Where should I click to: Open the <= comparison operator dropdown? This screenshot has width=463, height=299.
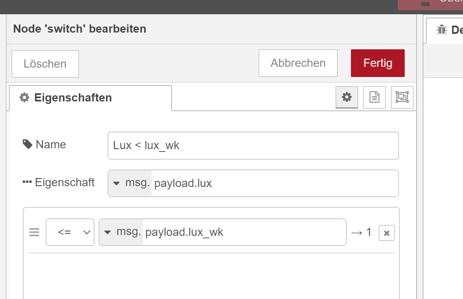70,232
